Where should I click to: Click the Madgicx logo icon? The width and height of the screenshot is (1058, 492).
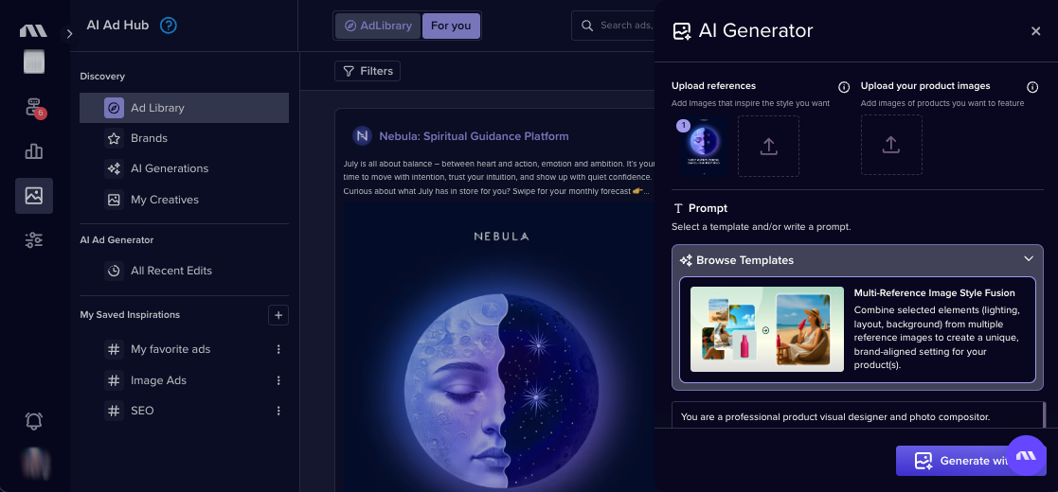pyautogui.click(x=33, y=30)
